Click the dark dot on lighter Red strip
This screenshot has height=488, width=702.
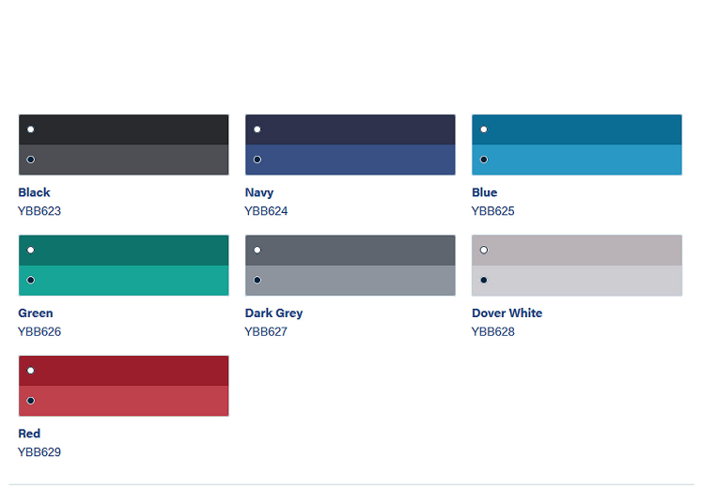[x=31, y=401]
